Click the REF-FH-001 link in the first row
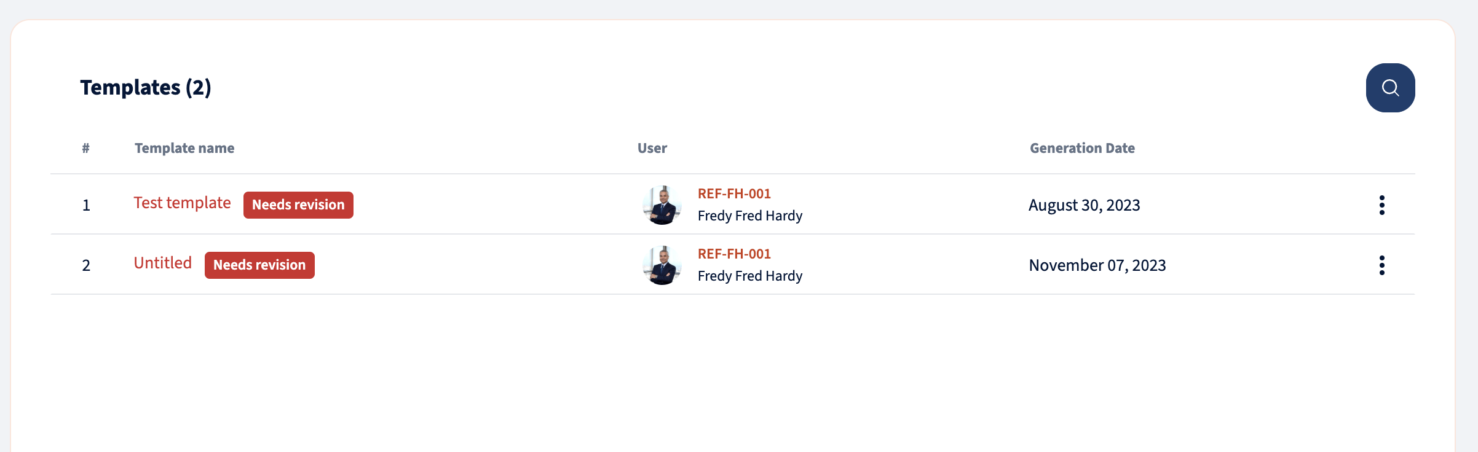Viewport: 1478px width, 452px height. 734,194
